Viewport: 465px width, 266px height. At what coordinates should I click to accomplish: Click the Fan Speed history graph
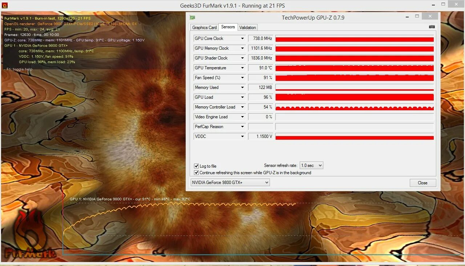355,78
